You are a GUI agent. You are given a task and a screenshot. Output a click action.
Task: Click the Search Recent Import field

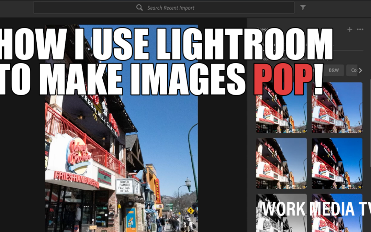164,8
